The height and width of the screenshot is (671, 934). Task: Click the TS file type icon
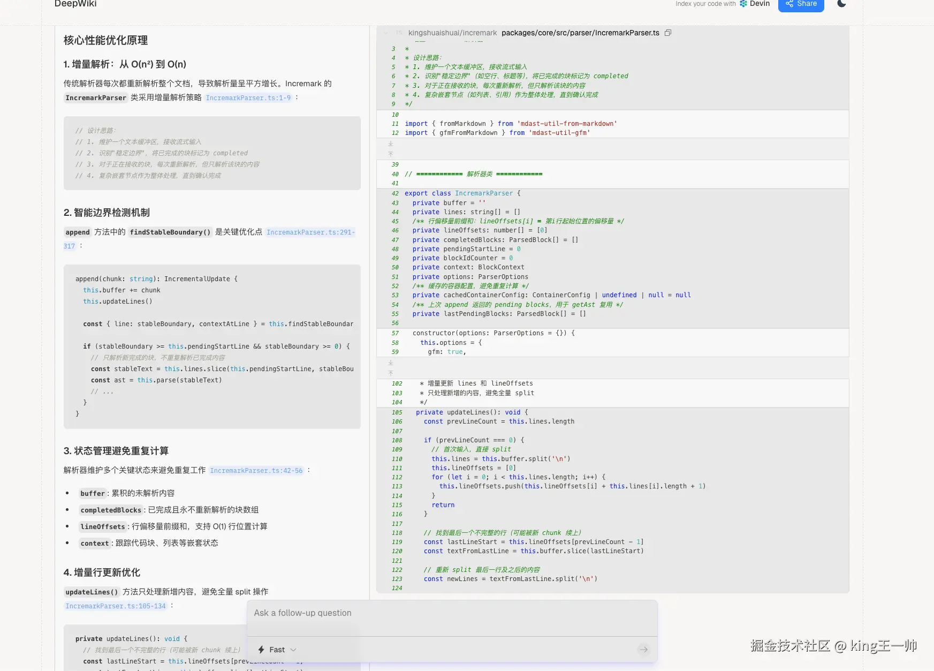coord(399,33)
